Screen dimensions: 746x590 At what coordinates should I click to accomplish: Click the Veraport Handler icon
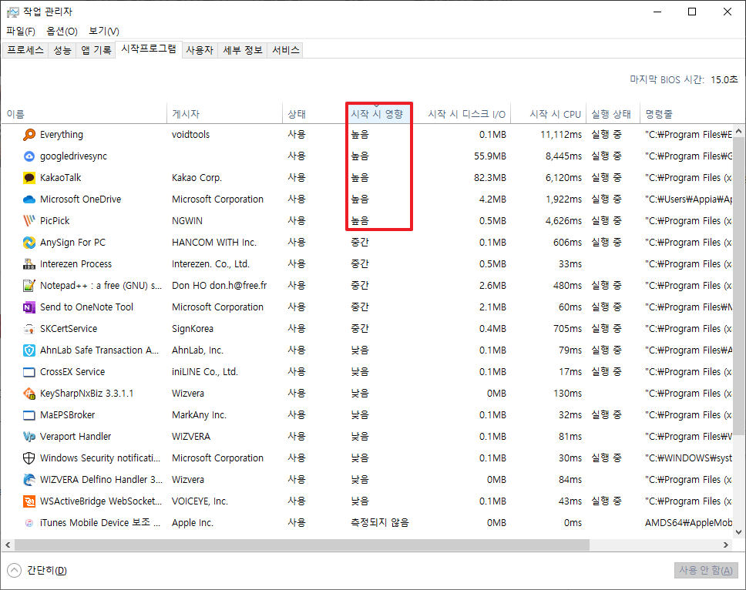coord(29,437)
